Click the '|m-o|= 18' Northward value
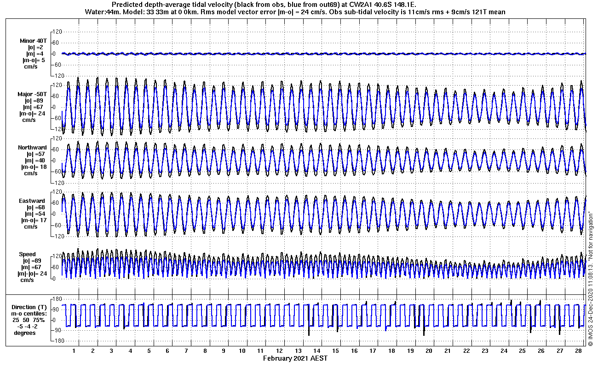The image size is (598, 368). (33, 167)
